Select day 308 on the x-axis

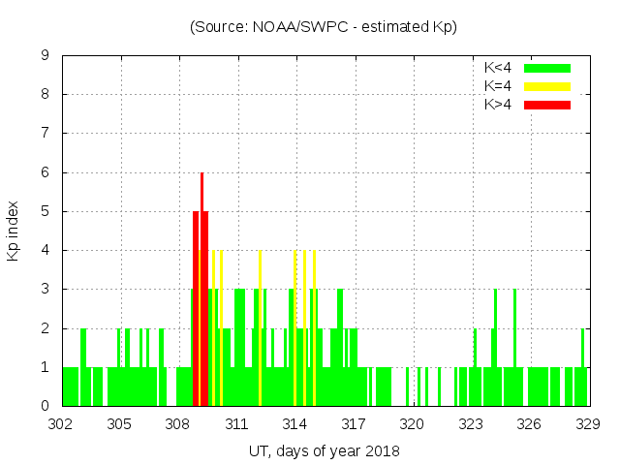[178, 423]
